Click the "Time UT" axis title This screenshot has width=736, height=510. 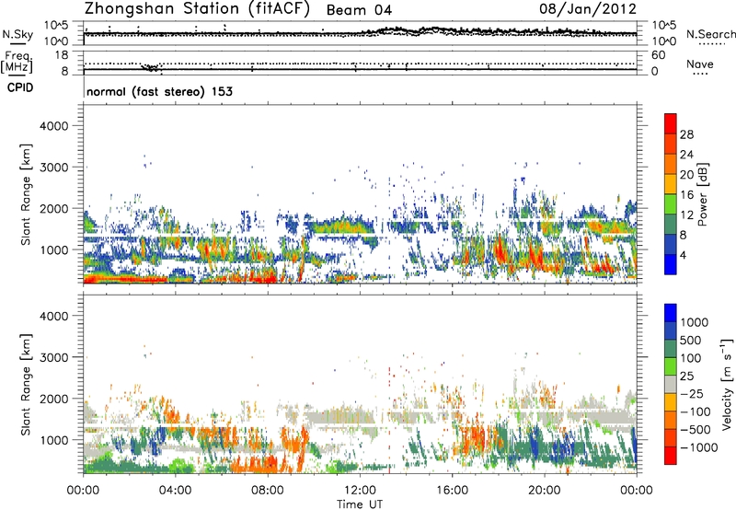360,504
